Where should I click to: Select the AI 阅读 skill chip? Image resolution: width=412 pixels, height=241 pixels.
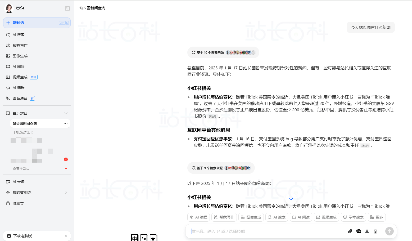pos(301,217)
